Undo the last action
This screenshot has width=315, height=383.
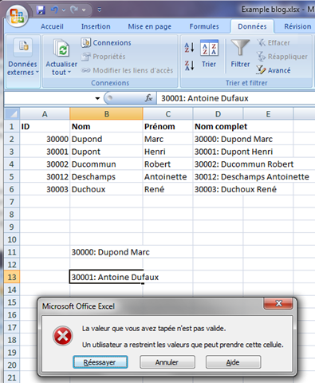coord(55,10)
